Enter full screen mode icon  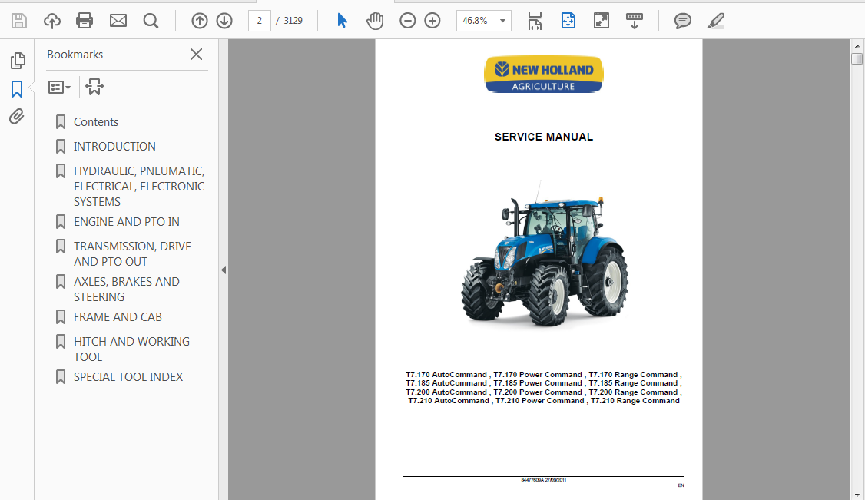pyautogui.click(x=602, y=21)
